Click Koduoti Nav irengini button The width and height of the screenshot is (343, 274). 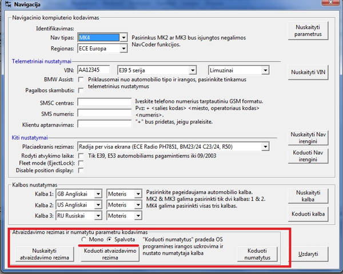pos(309,157)
